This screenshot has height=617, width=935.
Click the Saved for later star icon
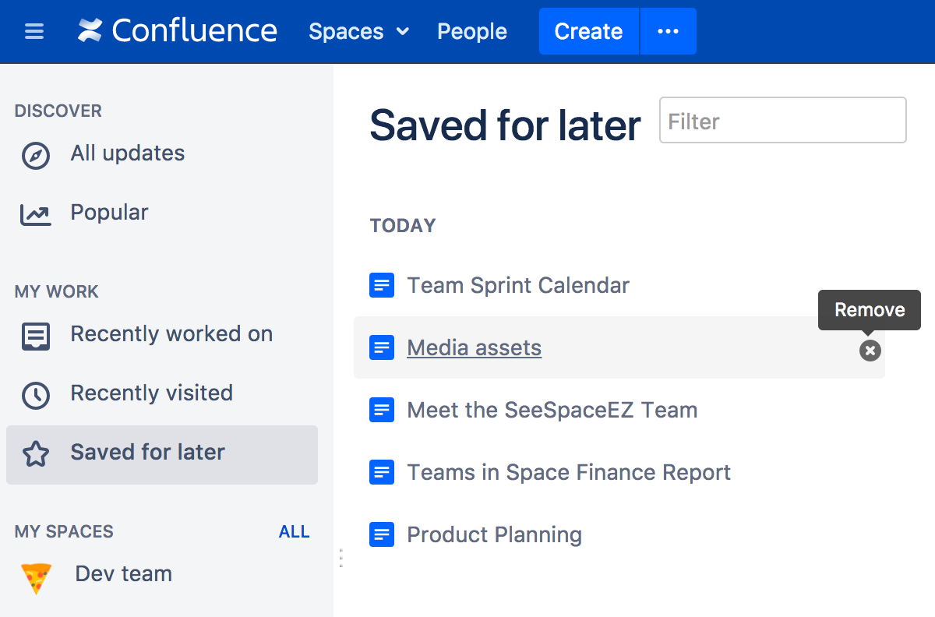[x=36, y=454]
